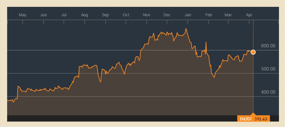Click the 400.00 price axis label
Image resolution: width=285 pixels, height=127 pixels.
click(x=268, y=92)
